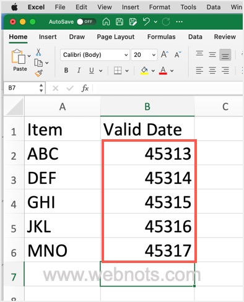Click the Undo arrow icon

[x=146, y=22]
